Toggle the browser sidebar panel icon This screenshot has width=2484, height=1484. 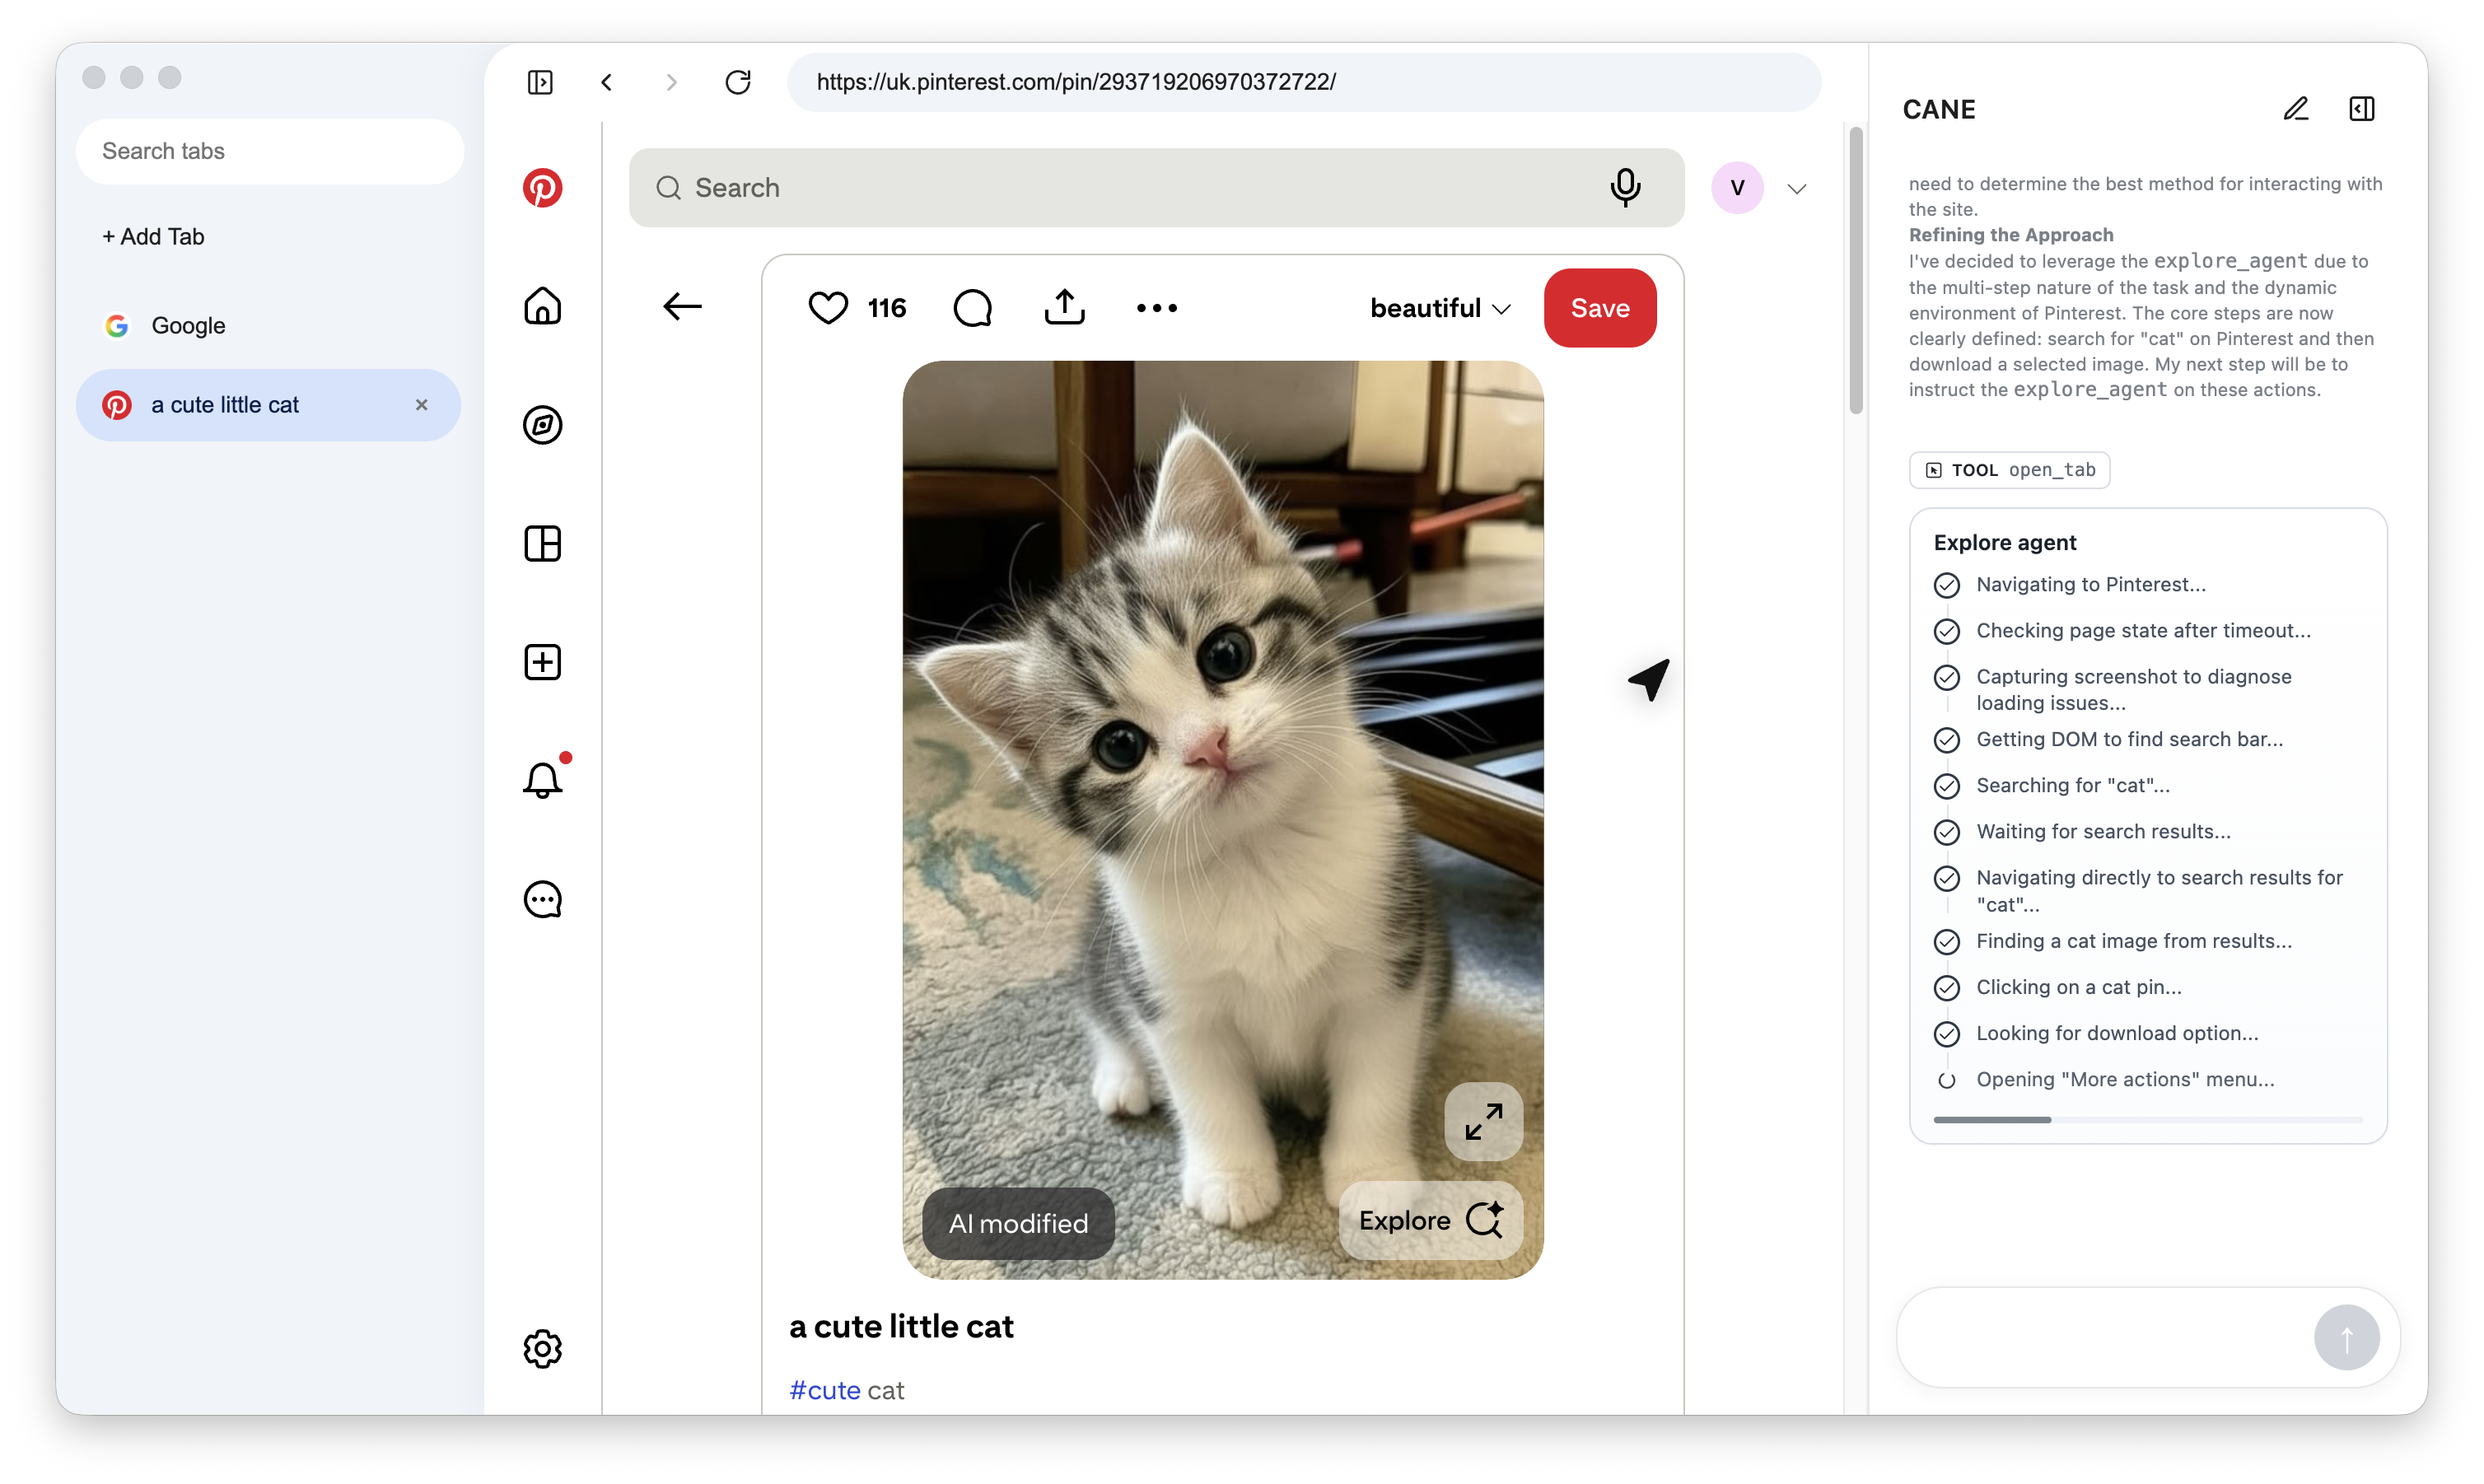[x=540, y=82]
